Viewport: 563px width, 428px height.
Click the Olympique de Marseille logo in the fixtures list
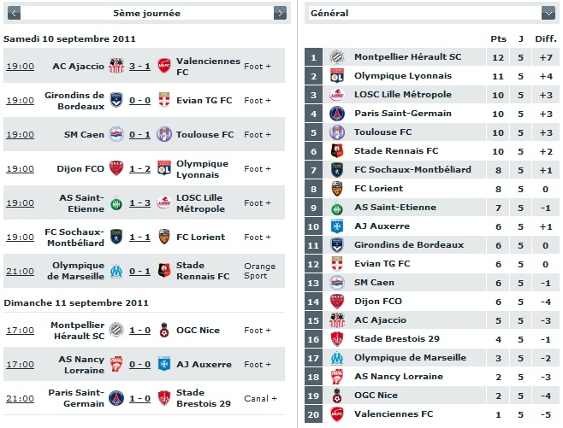click(116, 271)
